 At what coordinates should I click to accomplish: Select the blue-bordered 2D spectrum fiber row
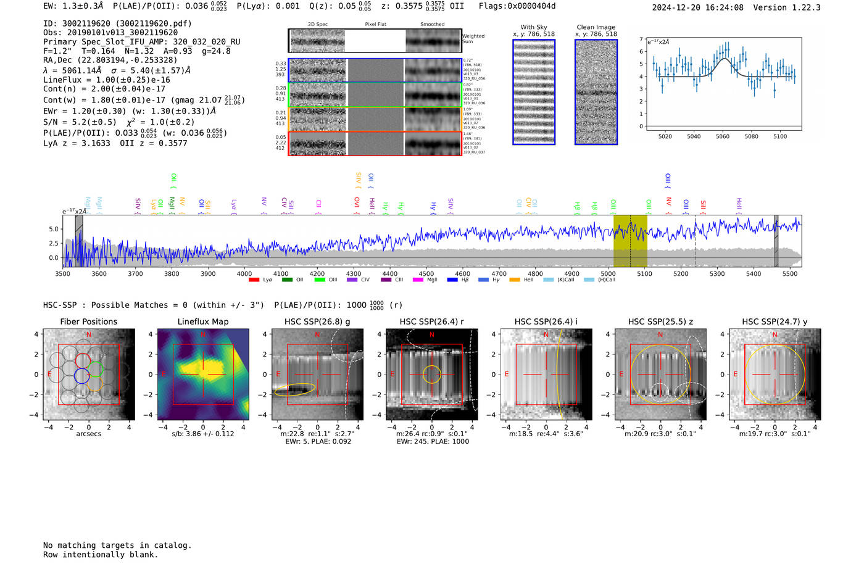coord(375,71)
